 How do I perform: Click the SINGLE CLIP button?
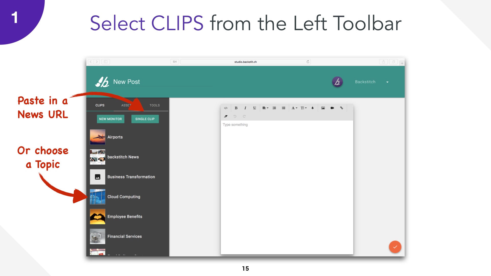click(145, 119)
